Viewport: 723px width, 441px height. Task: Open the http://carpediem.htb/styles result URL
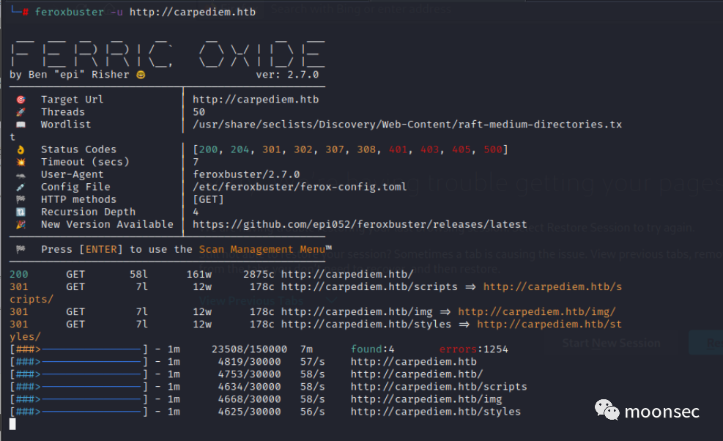366,325
